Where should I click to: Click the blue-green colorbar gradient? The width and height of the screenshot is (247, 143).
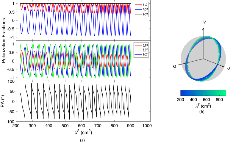[x=203, y=93]
